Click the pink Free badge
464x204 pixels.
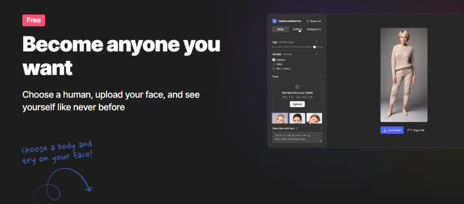coord(34,20)
